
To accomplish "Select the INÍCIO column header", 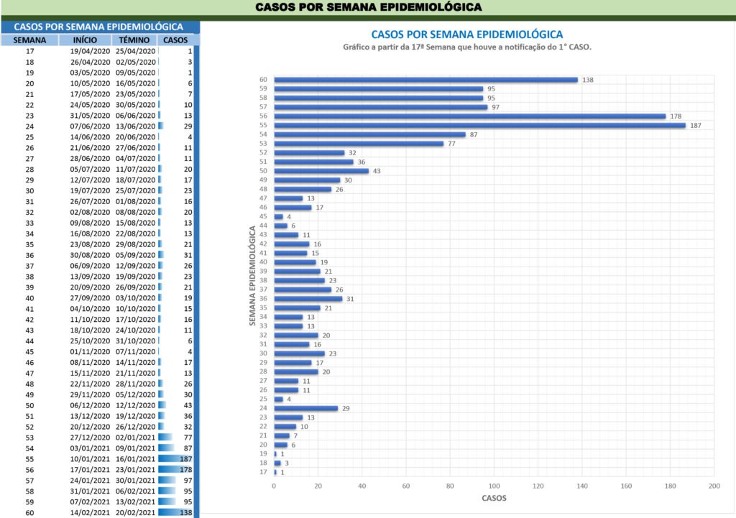I will [85, 40].
